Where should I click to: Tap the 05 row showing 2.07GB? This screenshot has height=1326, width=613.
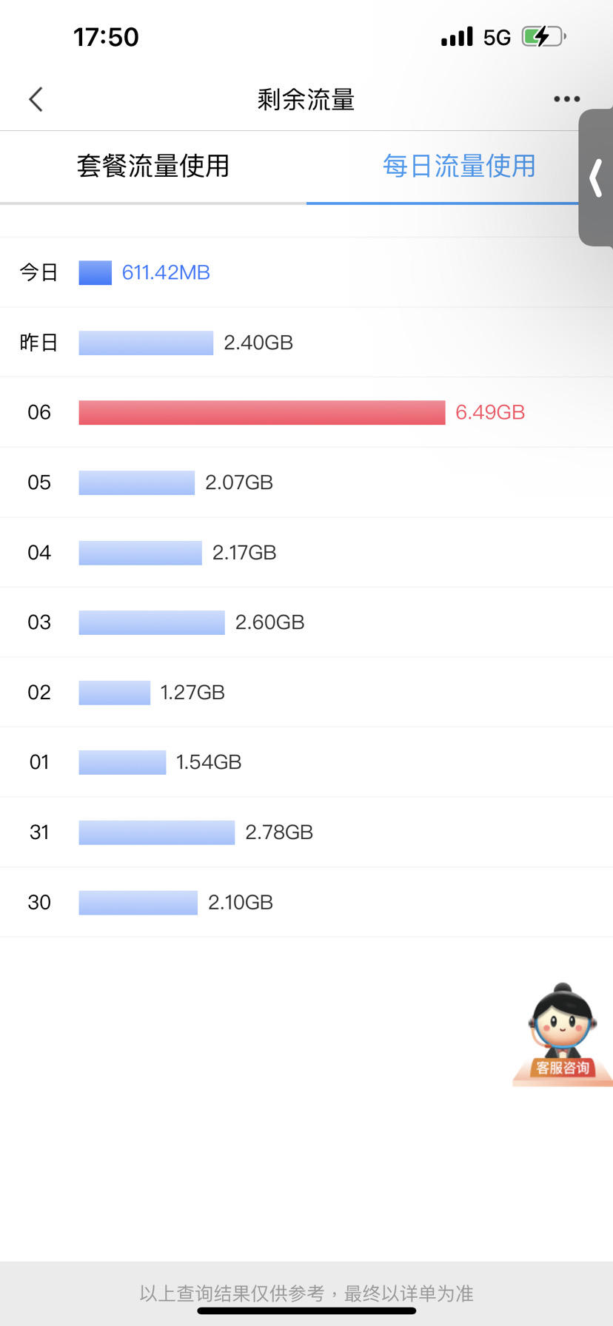click(306, 482)
